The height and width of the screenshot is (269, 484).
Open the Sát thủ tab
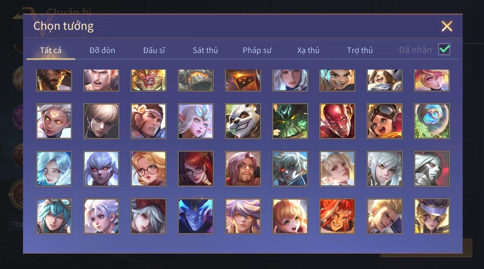pos(205,50)
